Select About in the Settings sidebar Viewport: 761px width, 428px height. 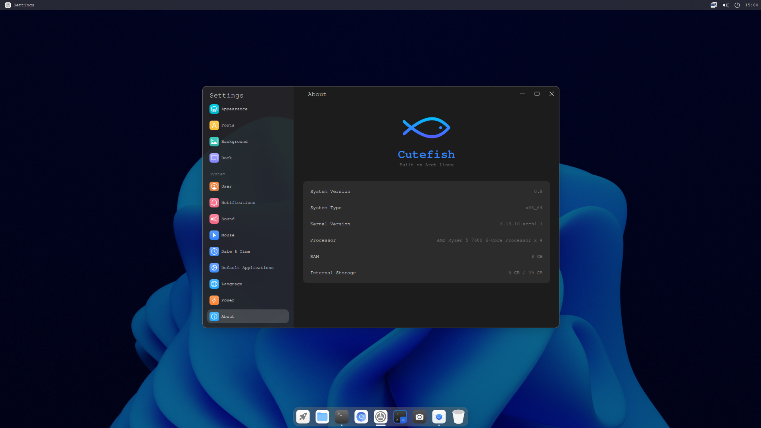[x=227, y=316]
